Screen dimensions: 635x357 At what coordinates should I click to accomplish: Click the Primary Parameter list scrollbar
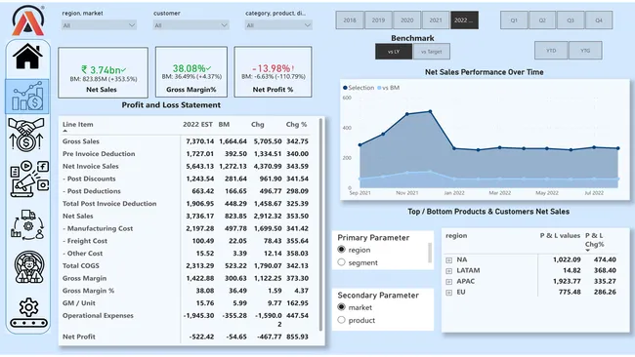(430, 253)
